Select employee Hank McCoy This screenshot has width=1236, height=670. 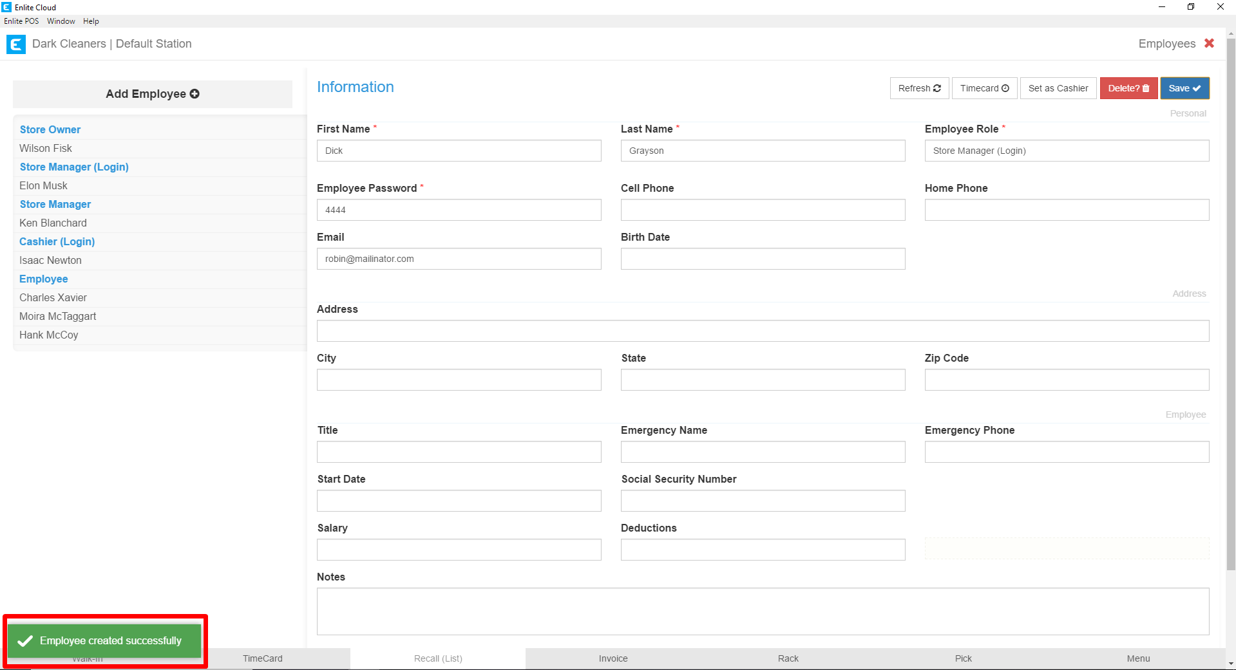point(160,335)
